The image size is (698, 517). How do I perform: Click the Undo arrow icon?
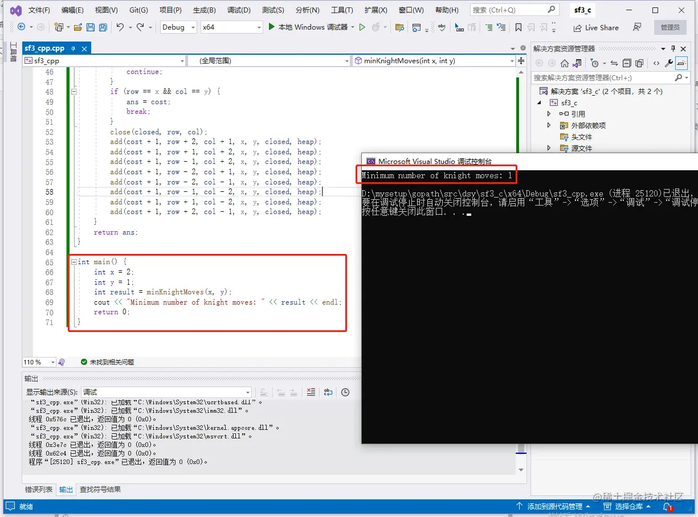tap(120, 27)
